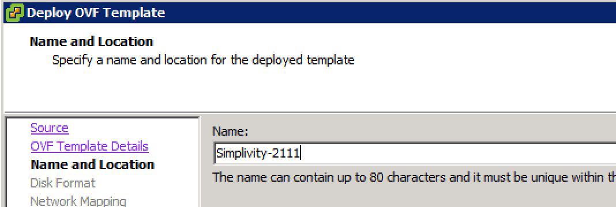Click the "Name:" field label
616x207 pixels.
230,132
